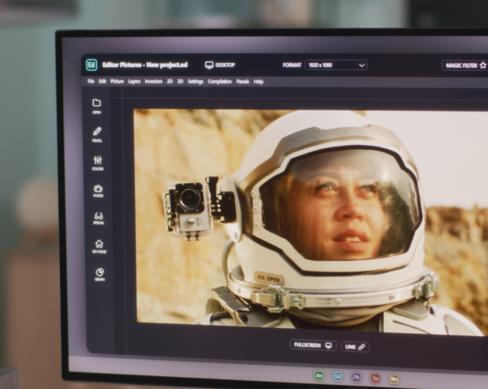The width and height of the screenshot is (488, 389).
Task: Open the File menu
Action: 91,81
